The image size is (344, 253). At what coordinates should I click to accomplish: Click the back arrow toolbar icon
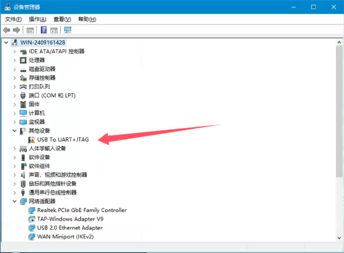(x=6, y=30)
